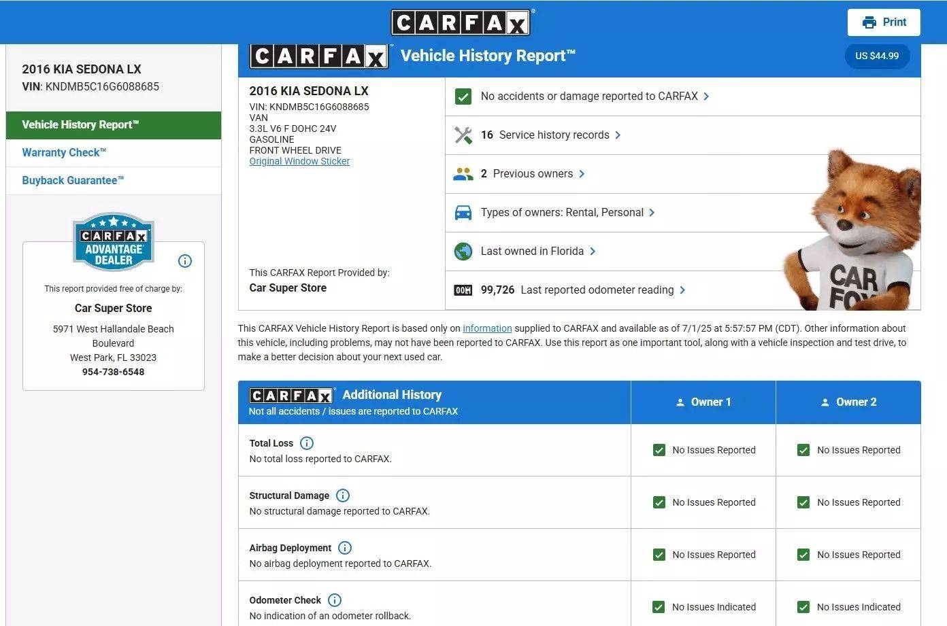The image size is (947, 626).
Task: Expand the Types of owners chevron
Action: (652, 213)
